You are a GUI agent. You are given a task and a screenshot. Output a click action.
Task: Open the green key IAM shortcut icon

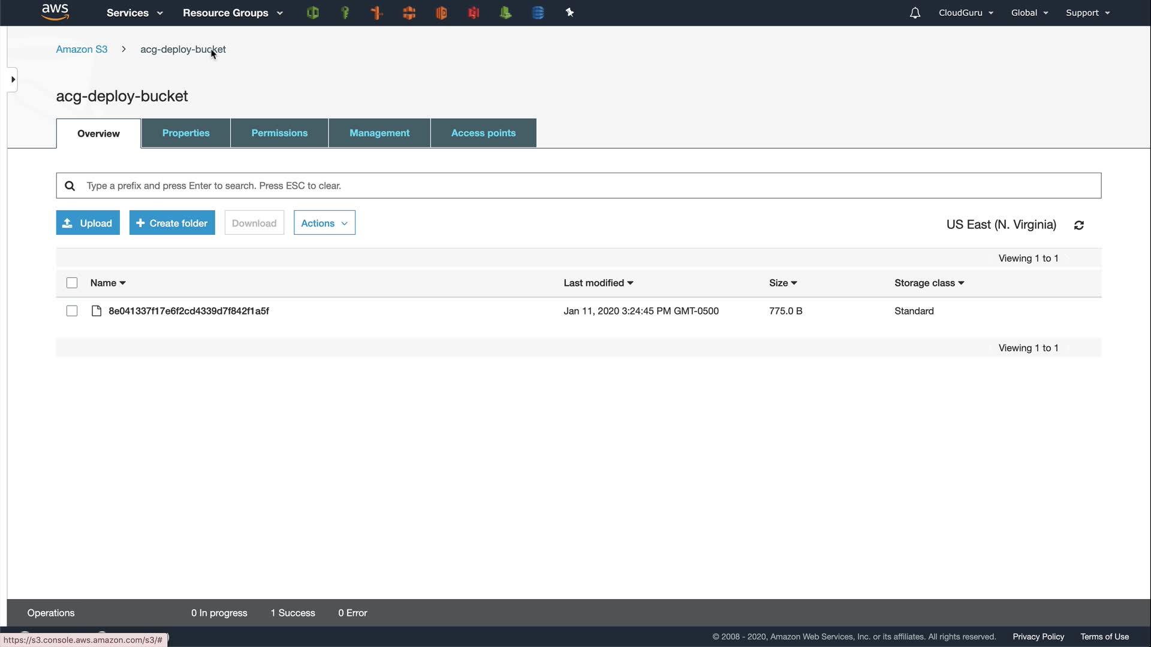click(345, 13)
